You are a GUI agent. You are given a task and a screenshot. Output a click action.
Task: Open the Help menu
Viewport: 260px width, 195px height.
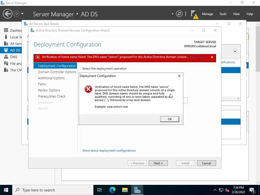pos(250,14)
